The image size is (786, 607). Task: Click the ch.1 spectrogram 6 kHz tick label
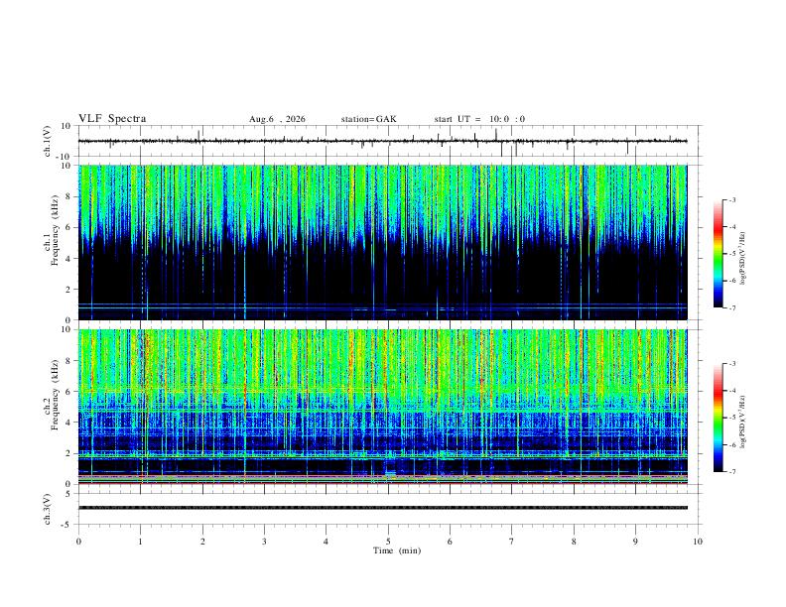click(x=70, y=227)
